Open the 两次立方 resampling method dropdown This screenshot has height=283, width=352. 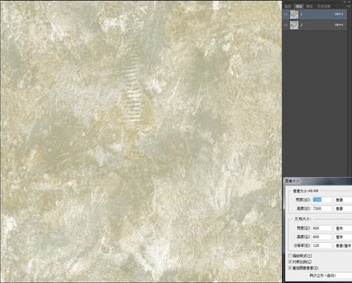[x=330, y=275]
